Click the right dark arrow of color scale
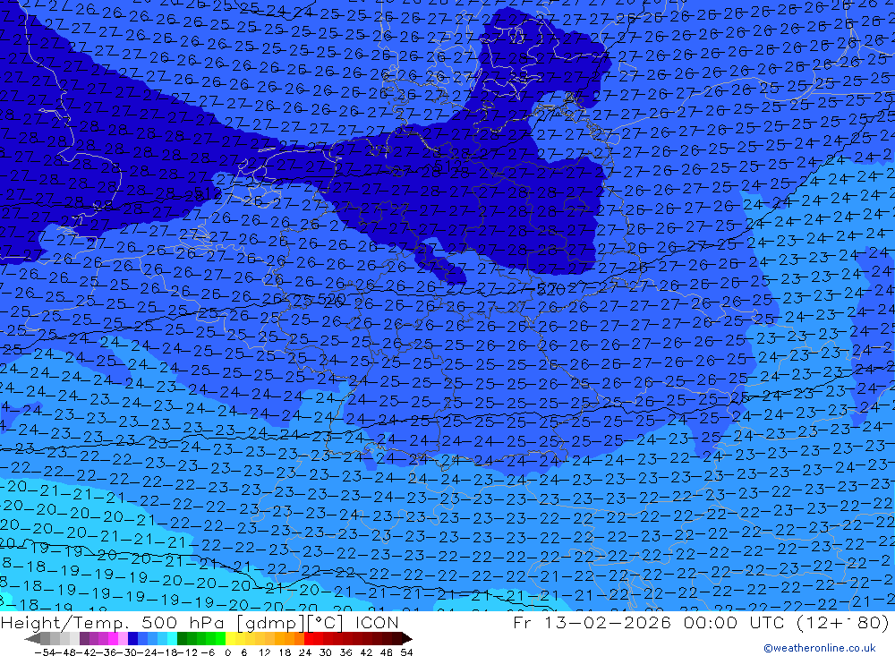895x656 pixels. 407,639
